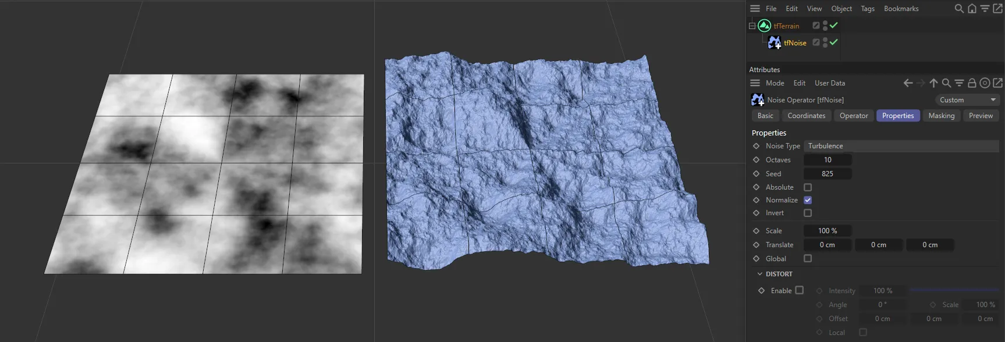Click the Octaves value field
The height and width of the screenshot is (342, 1005).
(x=828, y=160)
